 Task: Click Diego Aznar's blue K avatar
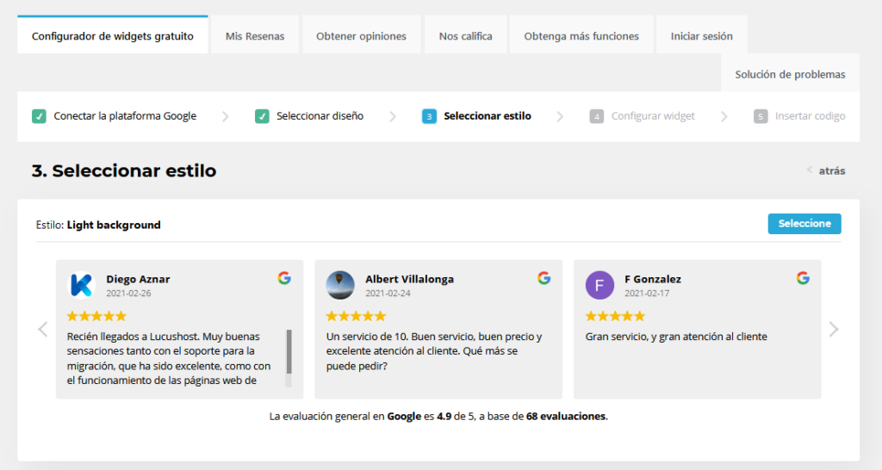(x=81, y=285)
